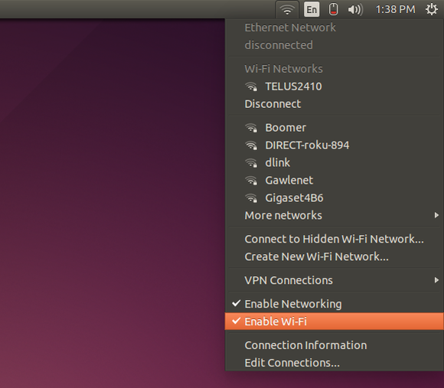This screenshot has height=388, width=444.
Task: Open the battery status indicator
Action: coord(333,10)
